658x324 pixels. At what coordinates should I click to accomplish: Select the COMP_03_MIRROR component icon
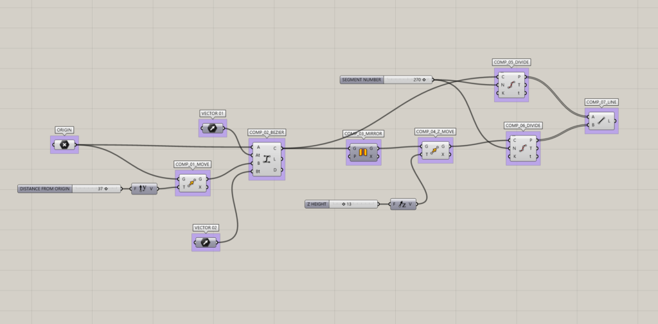[364, 151]
